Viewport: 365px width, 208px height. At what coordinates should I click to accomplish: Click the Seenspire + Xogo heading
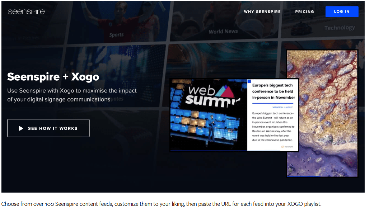tap(53, 77)
